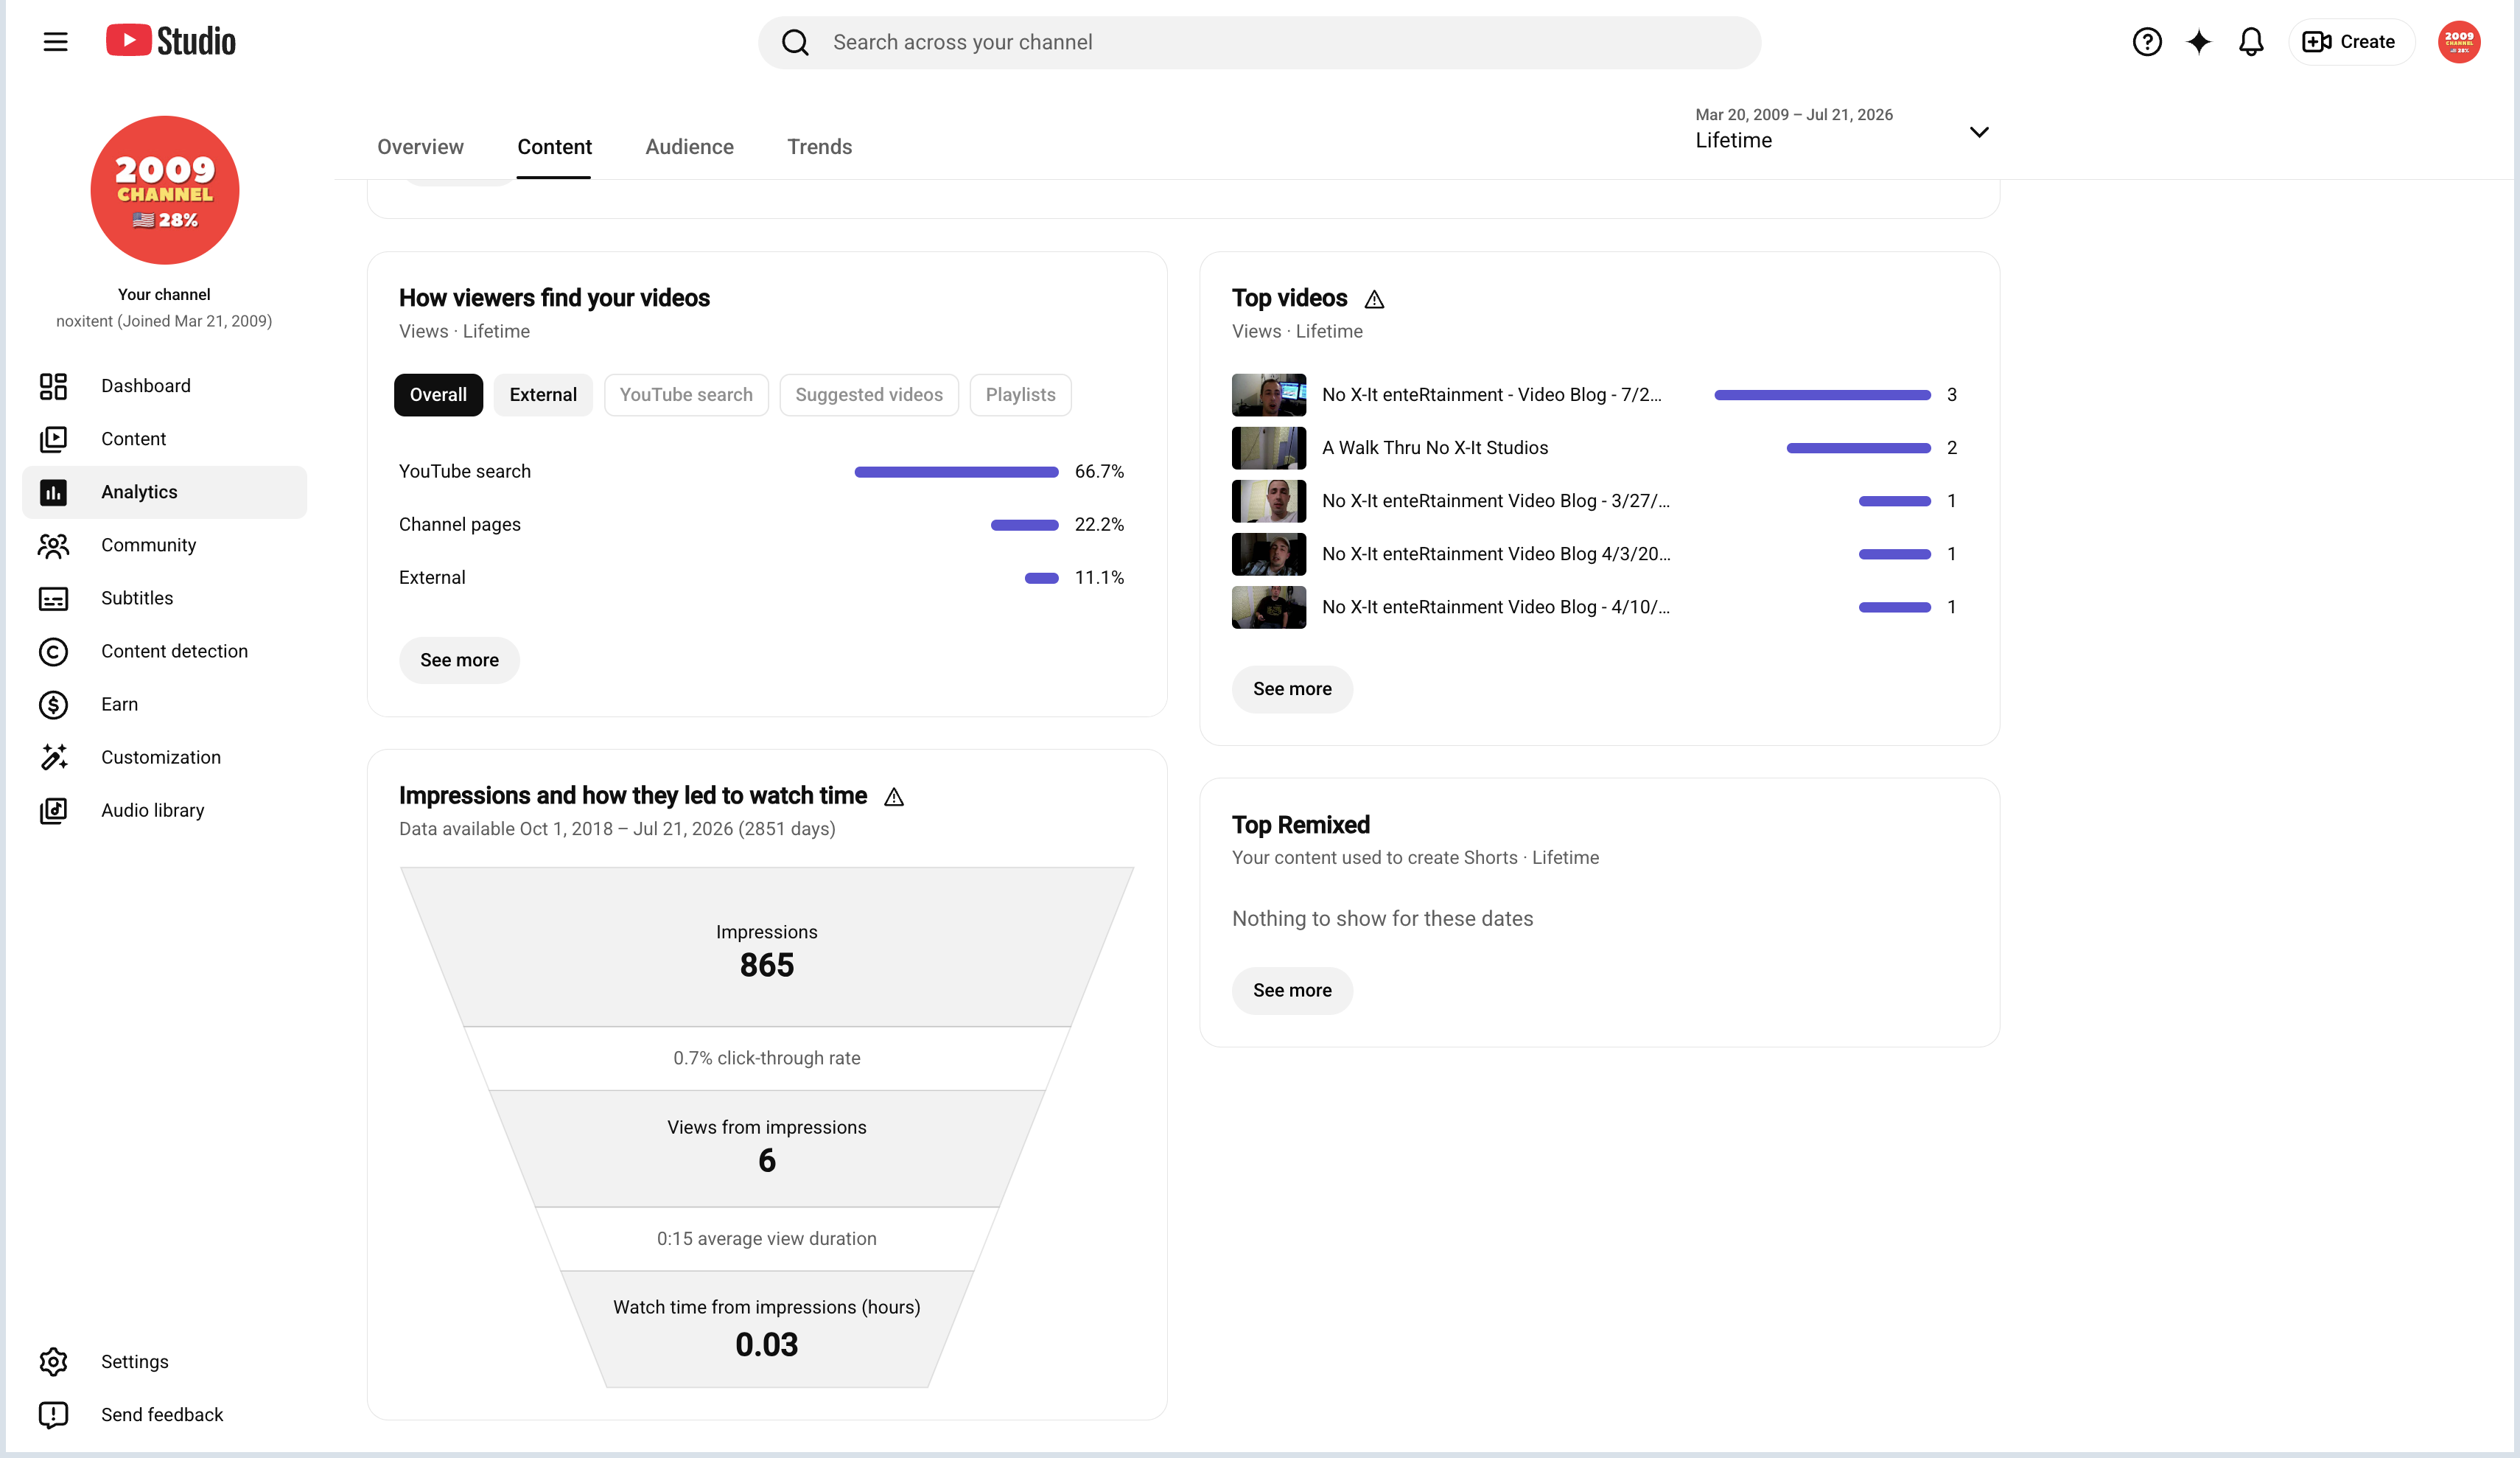Image resolution: width=2520 pixels, height=1458 pixels.
Task: Open Customization from the sidebar
Action: click(165, 758)
